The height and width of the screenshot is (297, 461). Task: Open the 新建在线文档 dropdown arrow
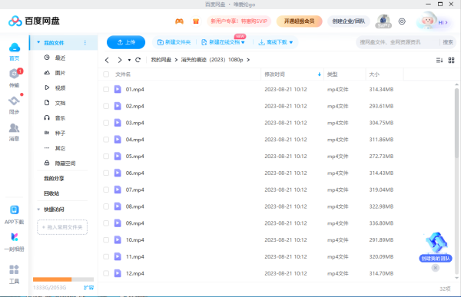(243, 43)
